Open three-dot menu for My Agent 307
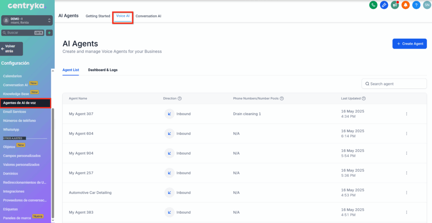Image resolution: width=432 pixels, height=223 pixels. point(406,114)
